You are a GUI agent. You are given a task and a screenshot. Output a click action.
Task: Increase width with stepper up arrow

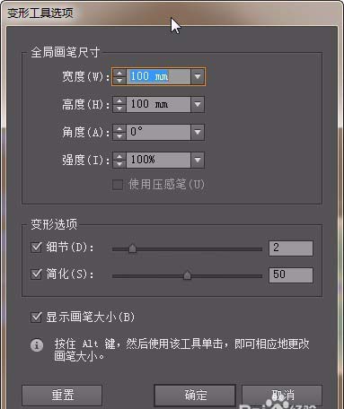pos(119,74)
